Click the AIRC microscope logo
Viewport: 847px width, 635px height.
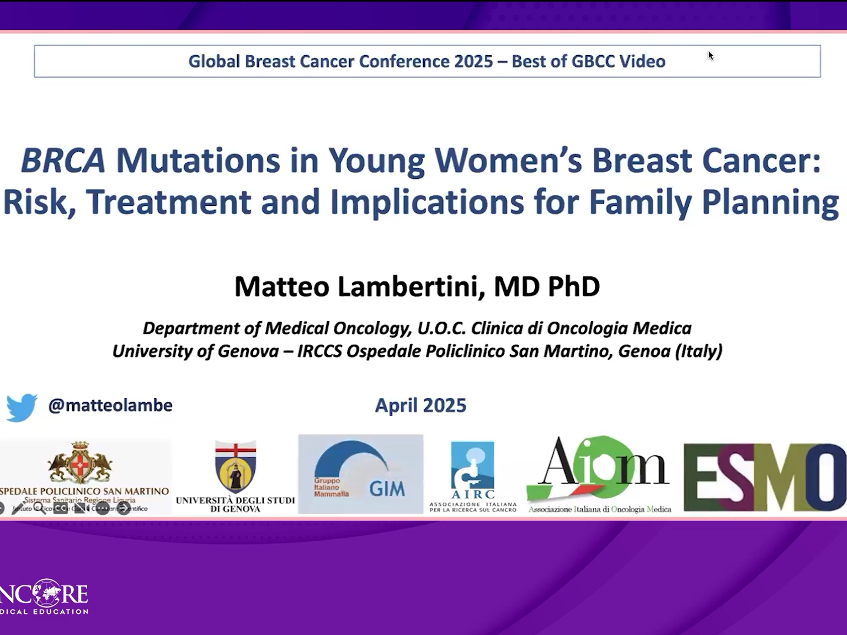[473, 477]
